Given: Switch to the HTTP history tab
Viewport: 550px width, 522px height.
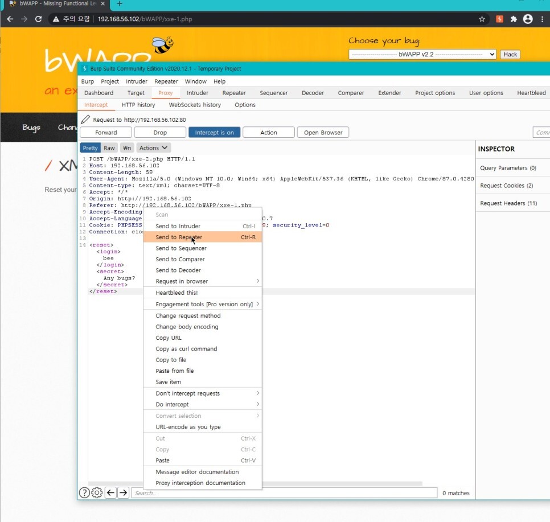Looking at the screenshot, I should pyautogui.click(x=138, y=105).
